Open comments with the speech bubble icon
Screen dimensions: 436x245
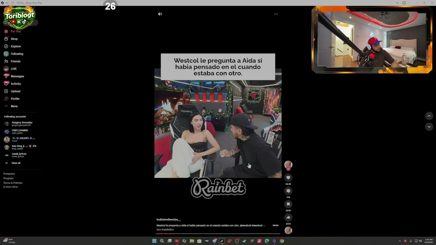(288, 191)
